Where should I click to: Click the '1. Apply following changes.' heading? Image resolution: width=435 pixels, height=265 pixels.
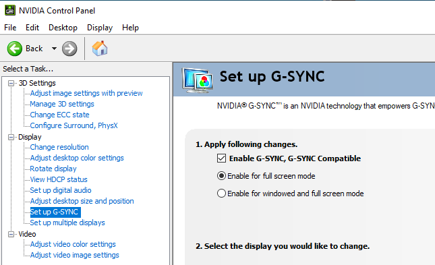point(247,144)
